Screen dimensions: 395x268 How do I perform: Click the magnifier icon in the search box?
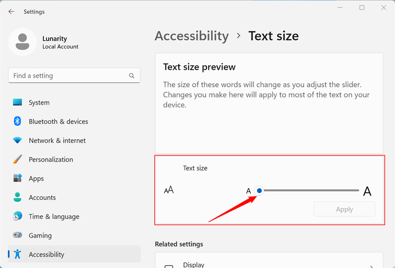(132, 76)
